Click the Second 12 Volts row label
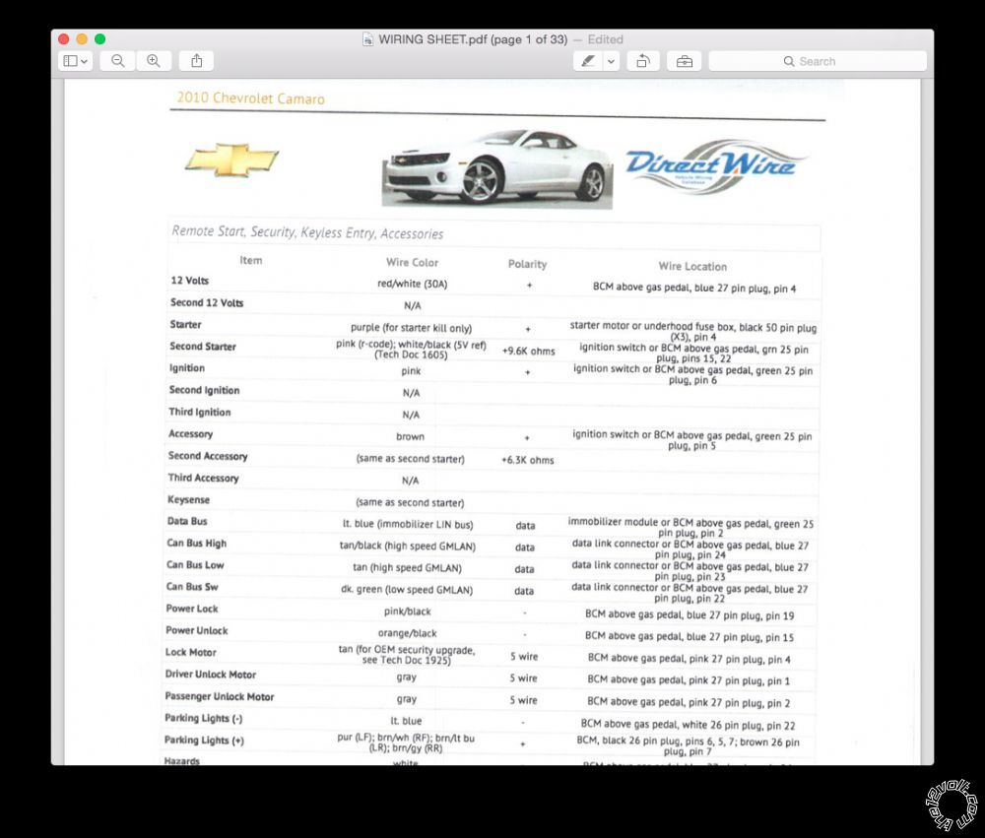 pyautogui.click(x=207, y=302)
